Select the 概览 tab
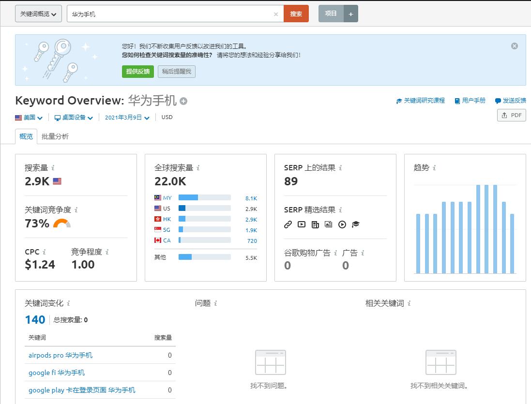This screenshot has width=531, height=404. [25, 136]
